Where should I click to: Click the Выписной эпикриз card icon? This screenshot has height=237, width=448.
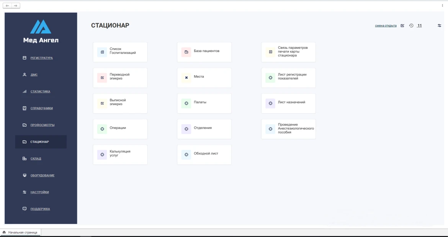point(102,104)
